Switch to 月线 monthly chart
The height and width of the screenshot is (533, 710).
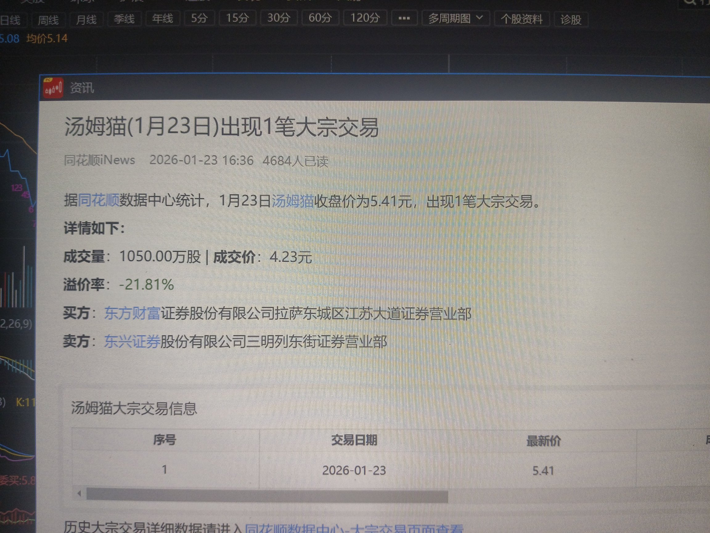click(x=86, y=20)
